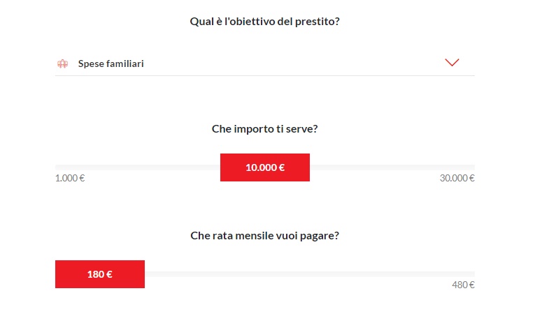
Task: Click the 30.000 € maximum amount label
Action: tap(457, 178)
